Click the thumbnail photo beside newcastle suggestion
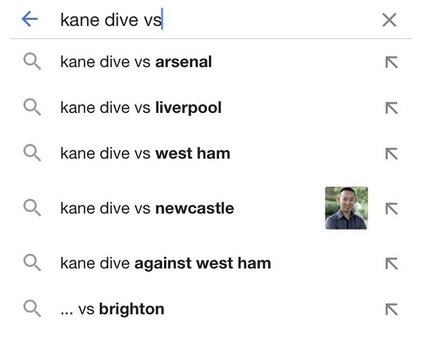 346,208
